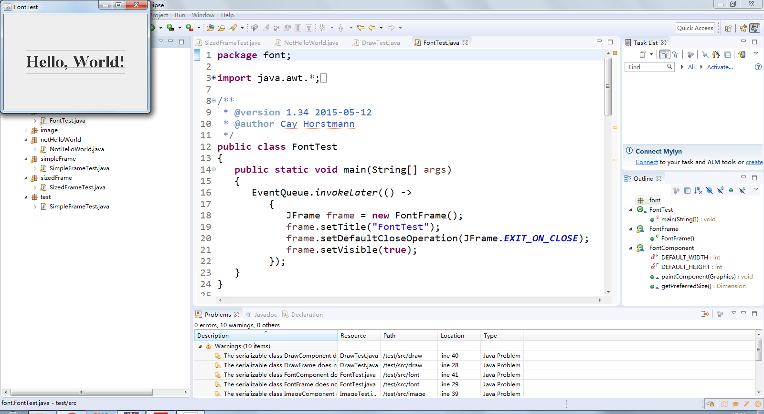Expand the folded import block in the editor
This screenshot has height=414, width=764.
point(213,77)
